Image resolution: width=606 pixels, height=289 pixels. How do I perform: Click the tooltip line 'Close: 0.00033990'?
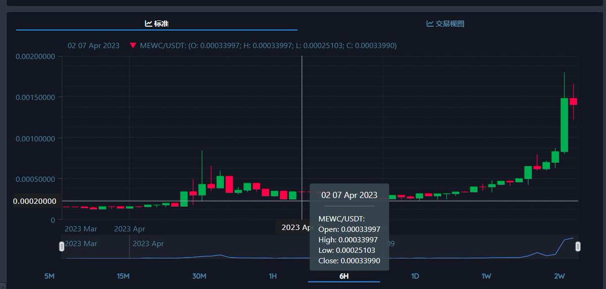(x=349, y=261)
